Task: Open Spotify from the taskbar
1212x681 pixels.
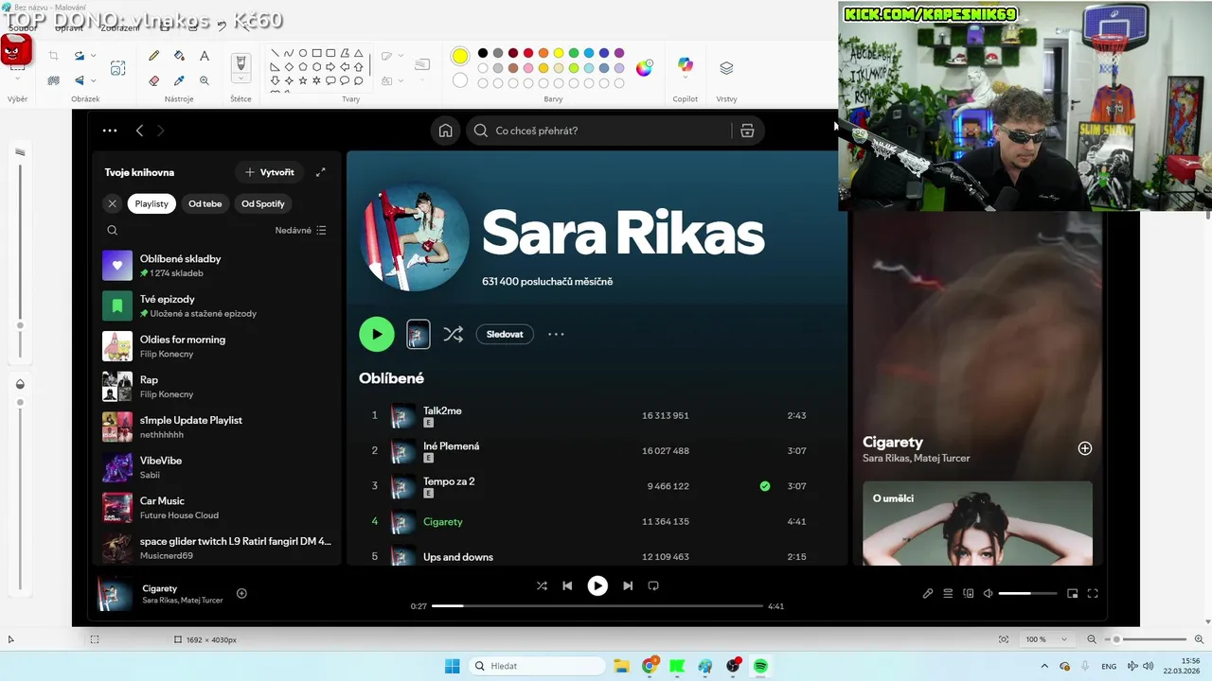Action: coord(760,666)
